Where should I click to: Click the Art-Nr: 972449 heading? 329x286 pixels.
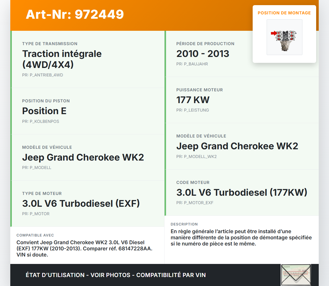point(75,14)
